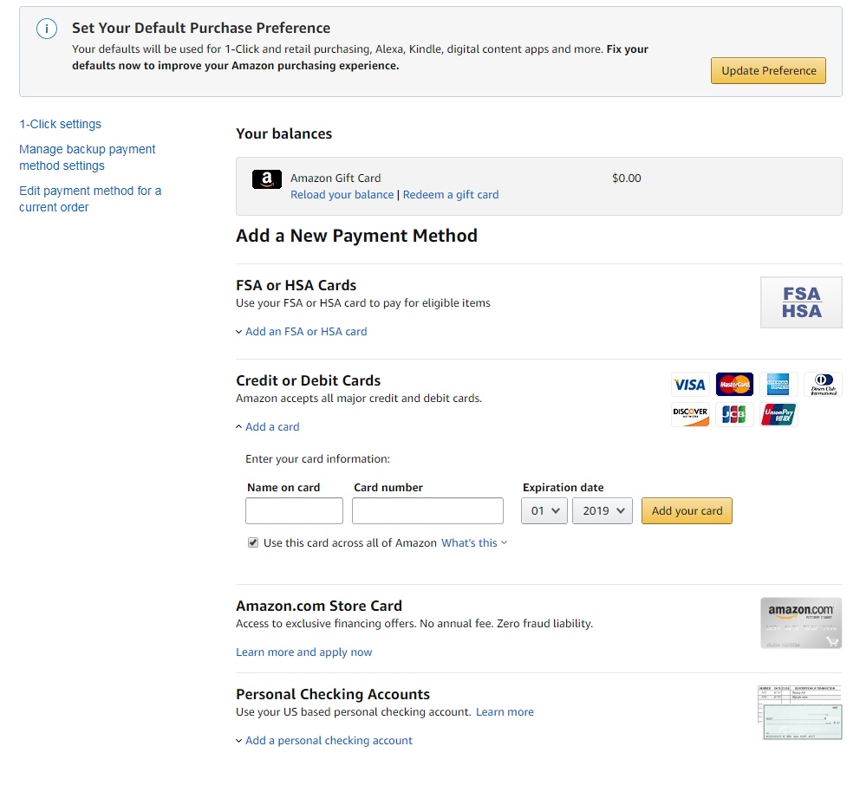Click the FSA HSA card image
Image resolution: width=860 pixels, height=785 pixels.
801,302
